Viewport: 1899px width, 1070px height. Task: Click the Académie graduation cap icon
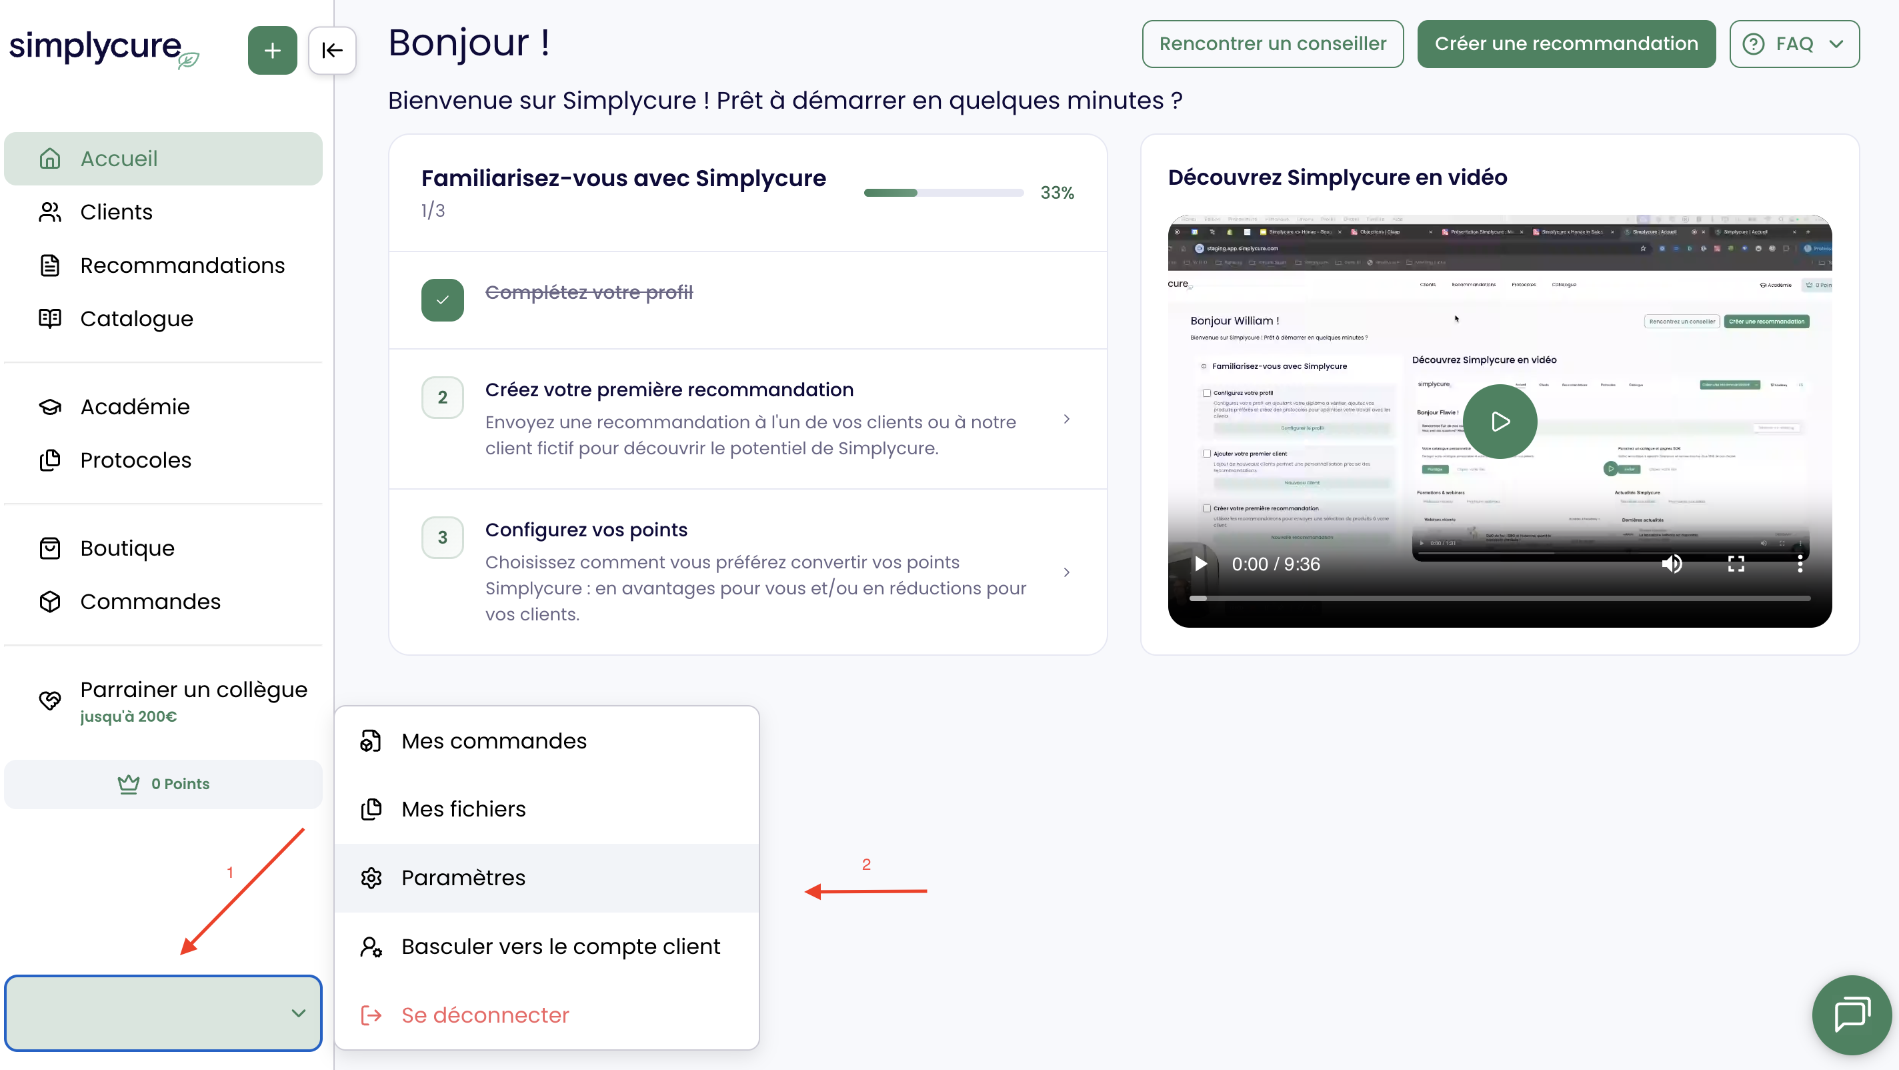49,406
